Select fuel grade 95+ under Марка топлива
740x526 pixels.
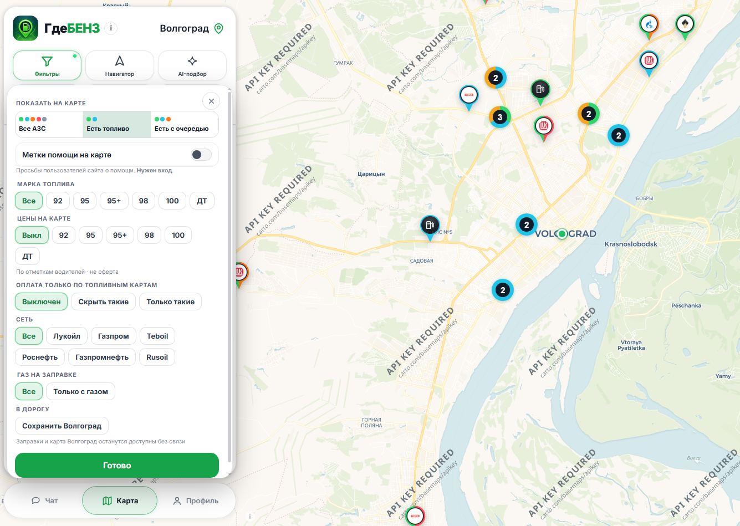(114, 201)
